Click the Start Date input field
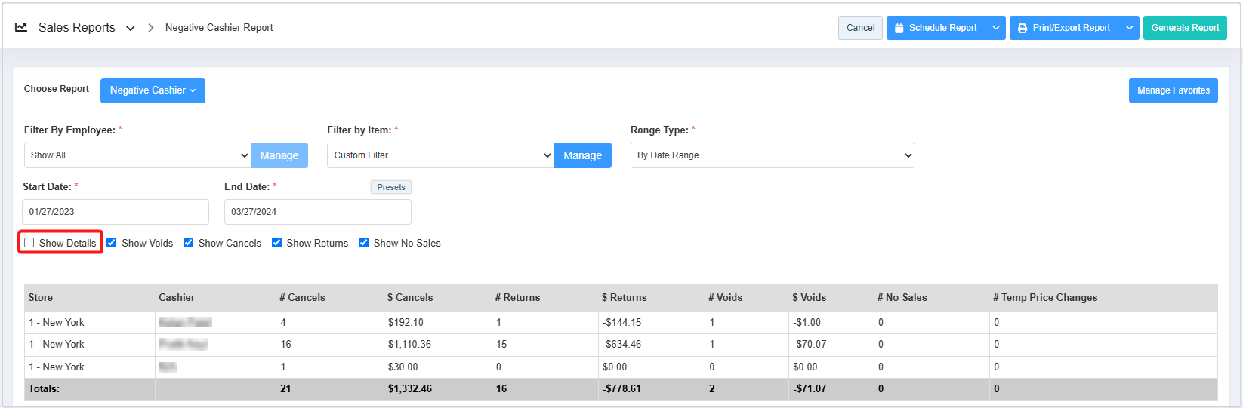 (116, 212)
